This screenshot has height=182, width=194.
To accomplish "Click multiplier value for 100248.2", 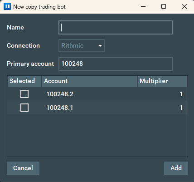I will 181,94.
